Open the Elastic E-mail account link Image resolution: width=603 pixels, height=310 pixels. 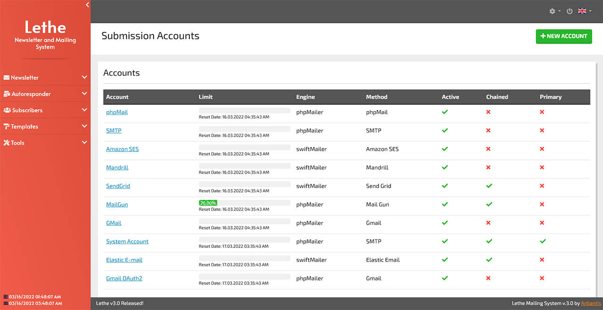[124, 260]
